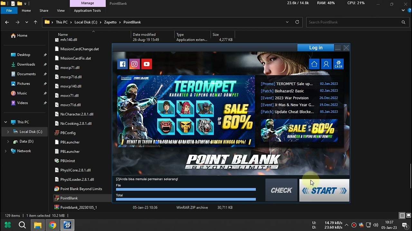Select the Manage contextual tab
The height and width of the screenshot is (231, 412).
point(88,3)
